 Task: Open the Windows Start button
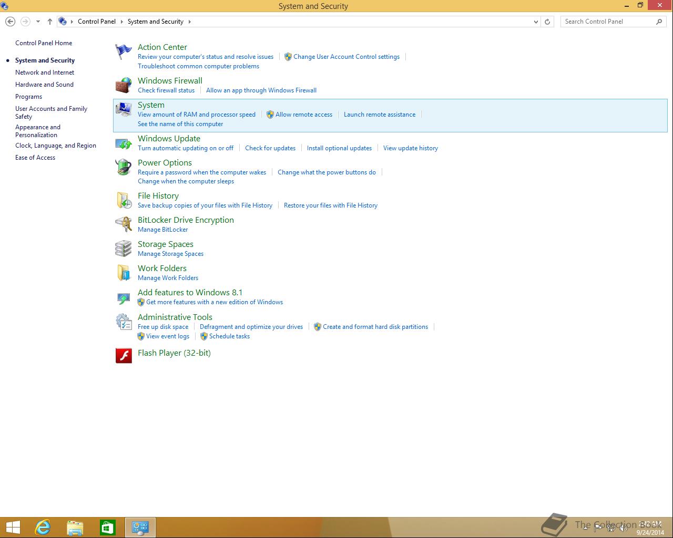pos(13,527)
